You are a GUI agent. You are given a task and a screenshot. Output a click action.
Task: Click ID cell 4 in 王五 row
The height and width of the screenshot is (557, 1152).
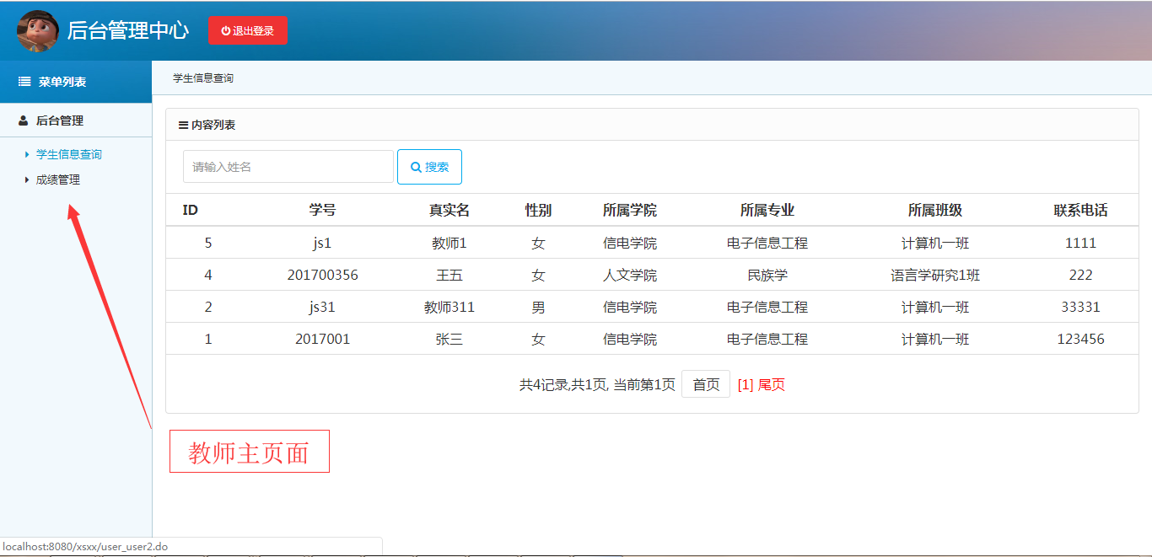(x=208, y=275)
